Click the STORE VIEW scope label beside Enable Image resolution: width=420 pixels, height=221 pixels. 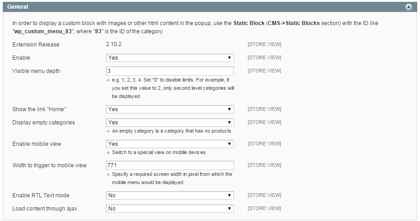tap(264, 58)
